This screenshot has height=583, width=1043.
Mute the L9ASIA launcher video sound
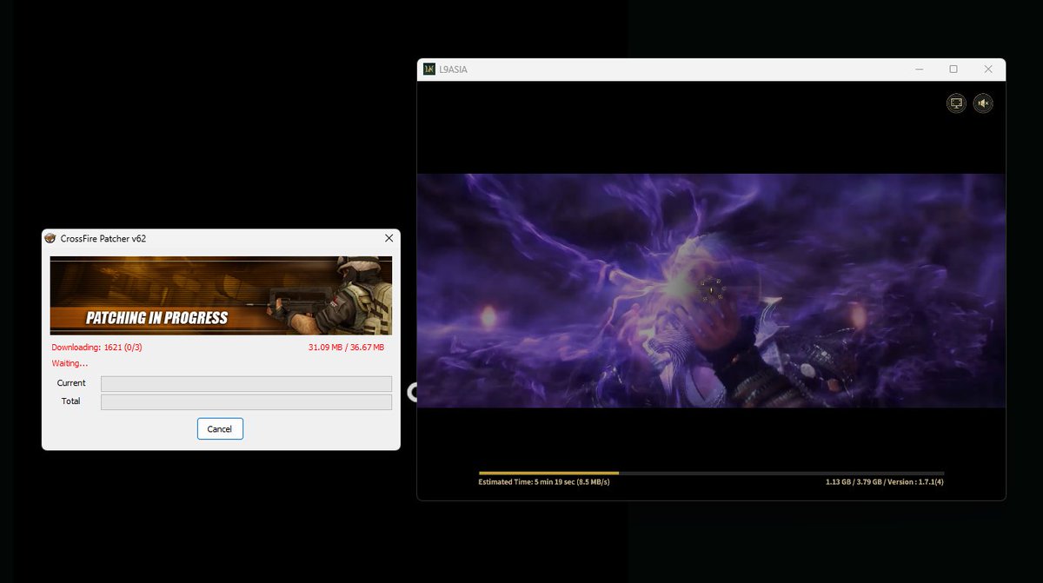tap(983, 103)
